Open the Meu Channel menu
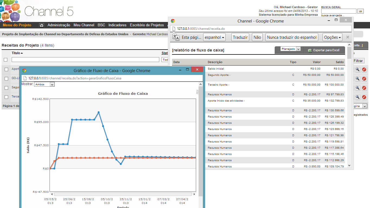This screenshot has width=370, height=208. [84, 25]
